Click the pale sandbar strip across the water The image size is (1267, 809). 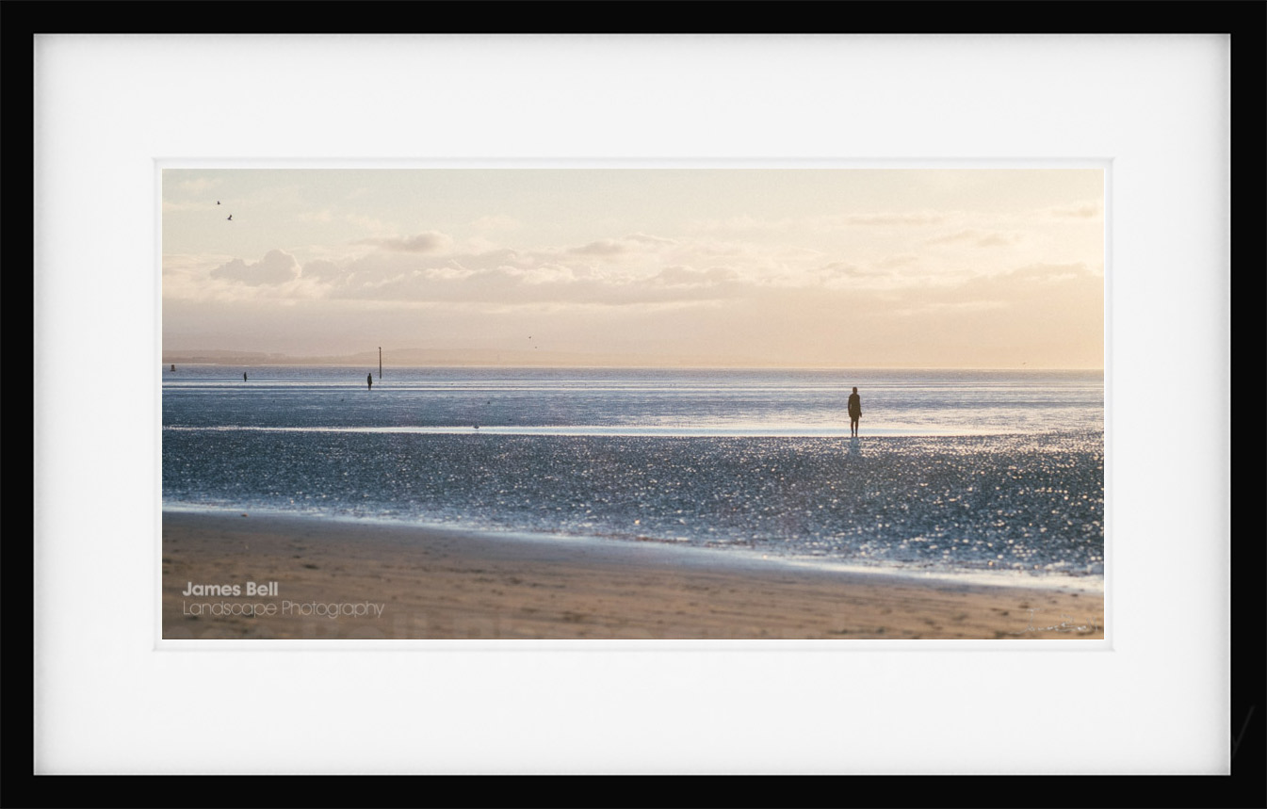point(584,431)
